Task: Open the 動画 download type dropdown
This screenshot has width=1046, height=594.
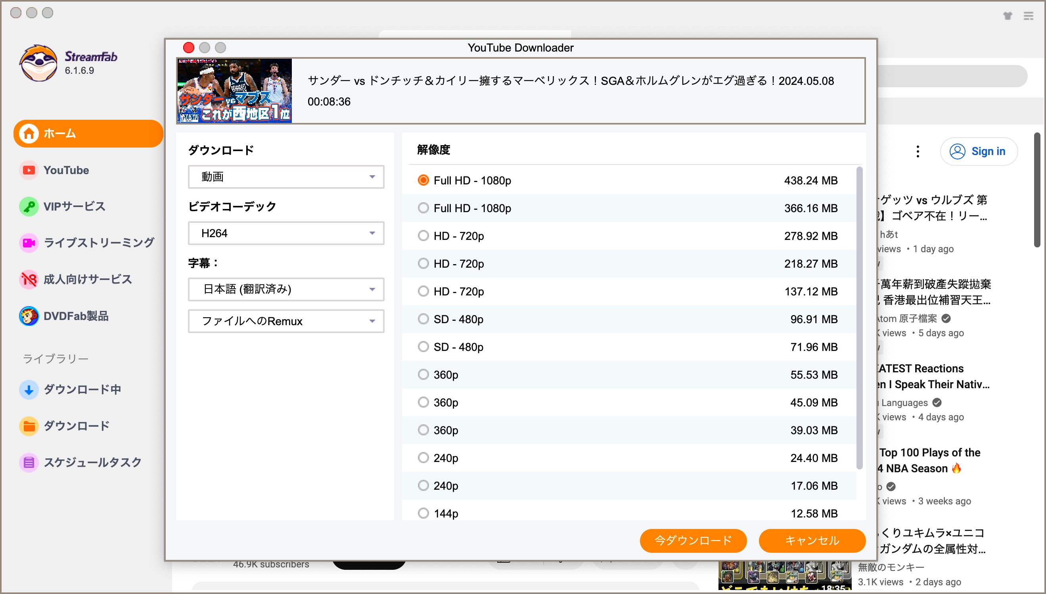Action: click(x=286, y=176)
